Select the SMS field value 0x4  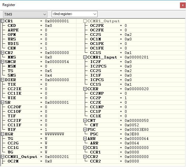coord(48,75)
